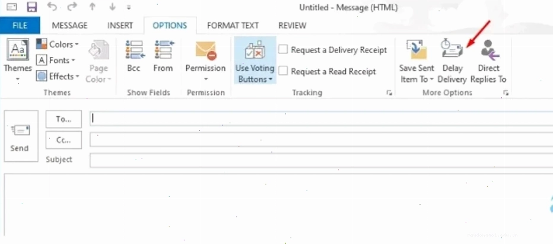
Task: Open the window control menu icon in title bar
Action: [12, 7]
